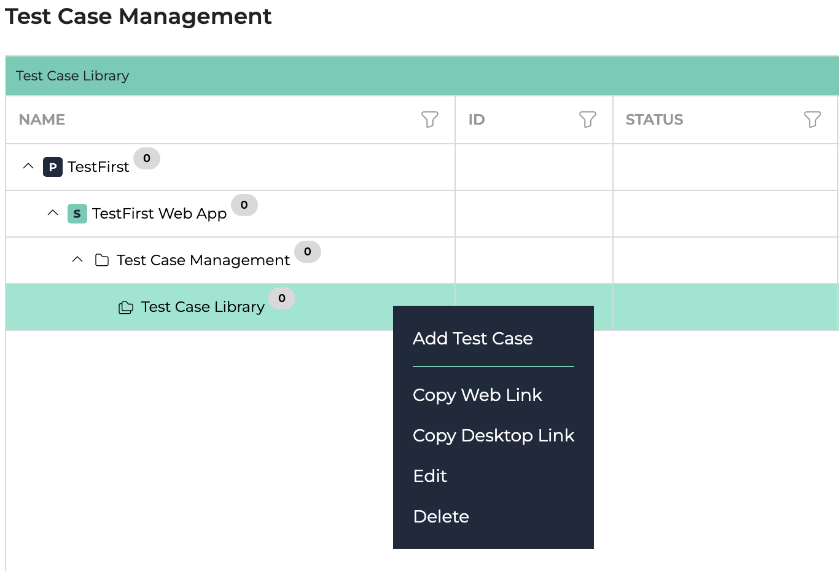Open the STATUS column filter
This screenshot has height=571, width=839.
click(x=813, y=119)
